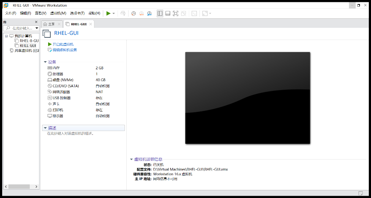The image size is (371, 198).
Task: Open the 帮助(H) menu
Action: coord(94,13)
